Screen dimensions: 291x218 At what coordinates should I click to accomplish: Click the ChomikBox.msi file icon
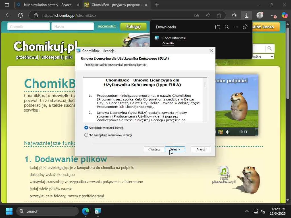tap(157, 38)
